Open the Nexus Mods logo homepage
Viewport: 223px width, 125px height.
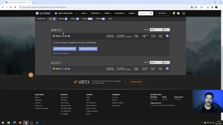point(43,13)
